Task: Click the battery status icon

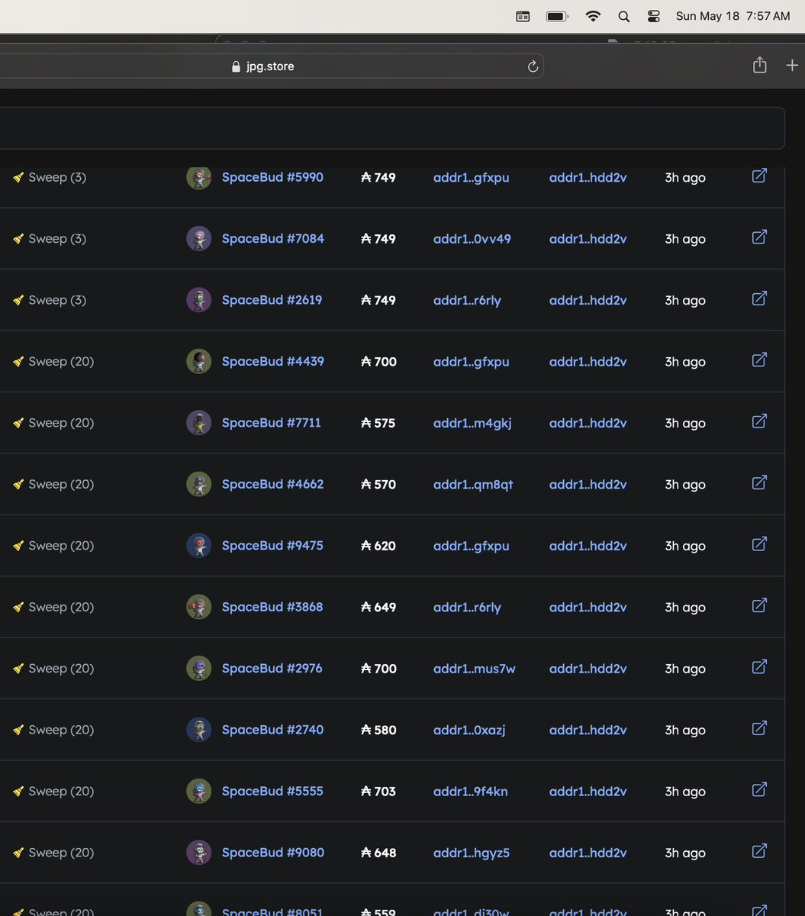Action: pyautogui.click(x=558, y=16)
